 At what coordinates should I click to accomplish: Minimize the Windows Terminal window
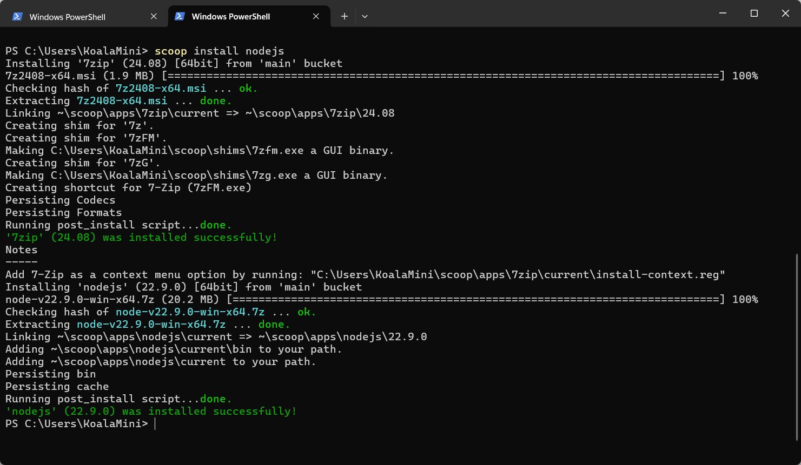[723, 14]
